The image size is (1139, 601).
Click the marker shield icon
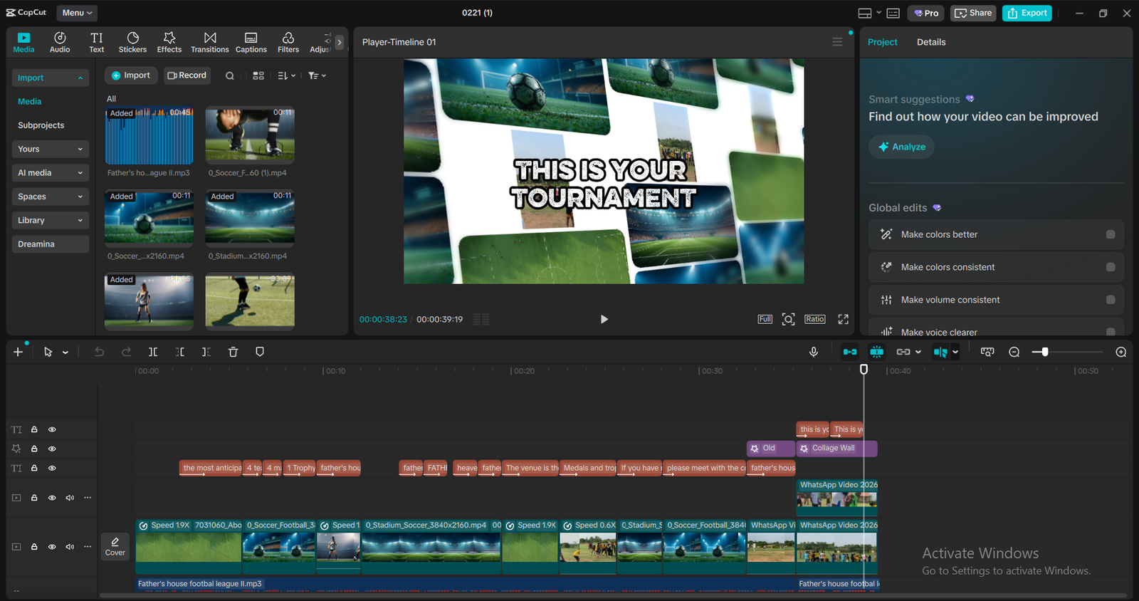click(x=260, y=352)
